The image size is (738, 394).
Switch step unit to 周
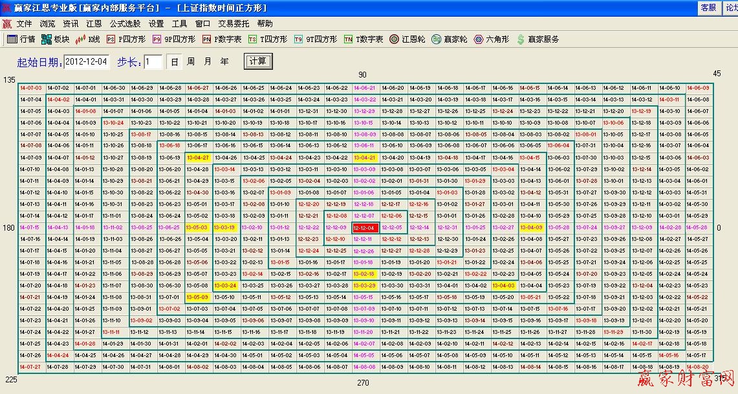190,61
